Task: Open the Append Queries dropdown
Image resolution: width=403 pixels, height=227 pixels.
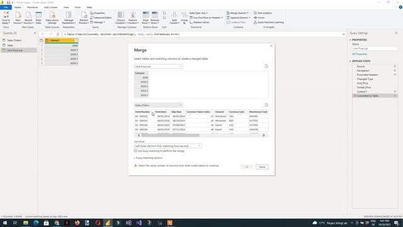Action: (x=238, y=18)
